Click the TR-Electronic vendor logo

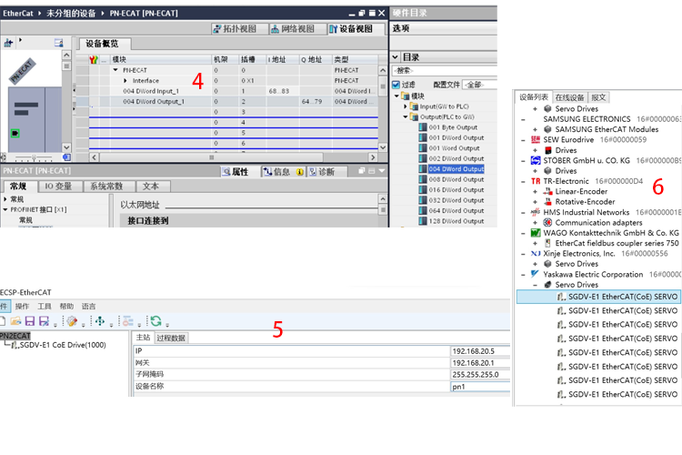pos(536,181)
